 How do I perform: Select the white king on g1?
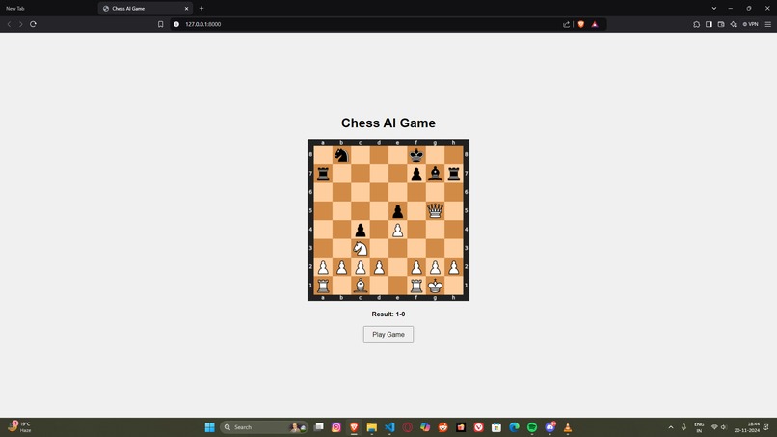tap(435, 286)
